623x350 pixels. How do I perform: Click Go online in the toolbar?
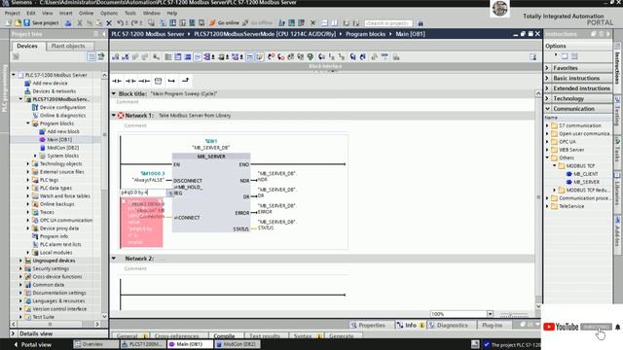coord(225,23)
